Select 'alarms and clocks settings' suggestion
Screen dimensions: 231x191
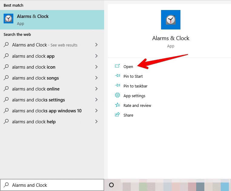coord(52,100)
